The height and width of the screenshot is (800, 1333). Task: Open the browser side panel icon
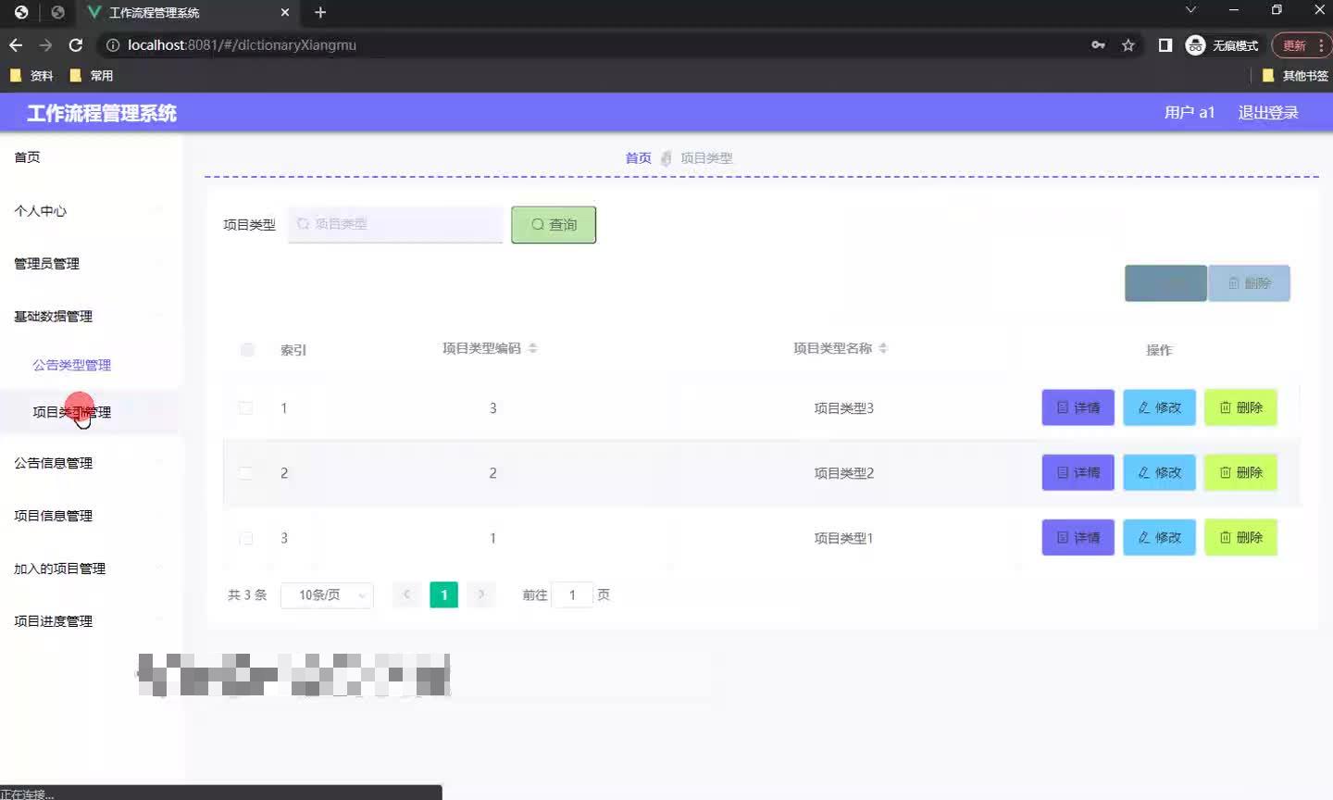pyautogui.click(x=1165, y=44)
